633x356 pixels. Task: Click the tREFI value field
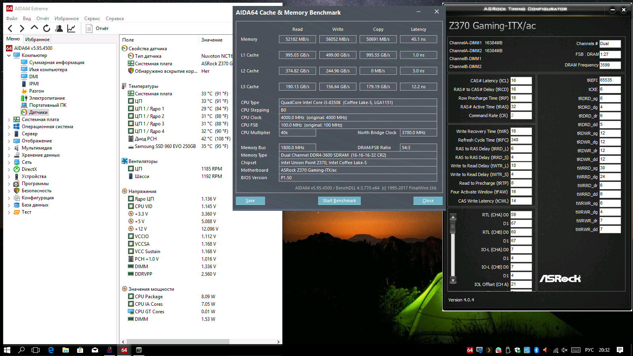(x=610, y=80)
